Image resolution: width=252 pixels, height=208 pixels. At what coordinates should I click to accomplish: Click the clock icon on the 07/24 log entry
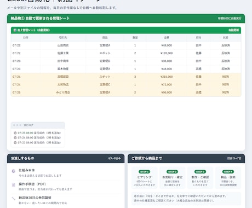pos(15,137)
